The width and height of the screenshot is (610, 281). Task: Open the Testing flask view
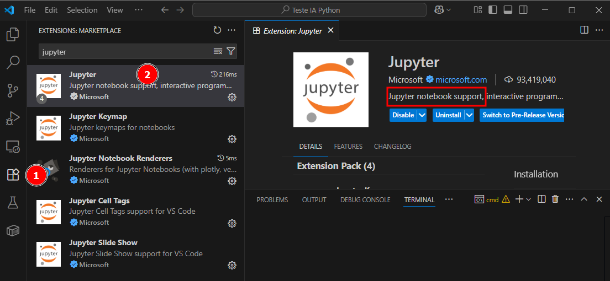(13, 203)
